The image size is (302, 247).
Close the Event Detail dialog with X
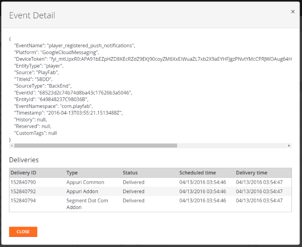coord(293,12)
